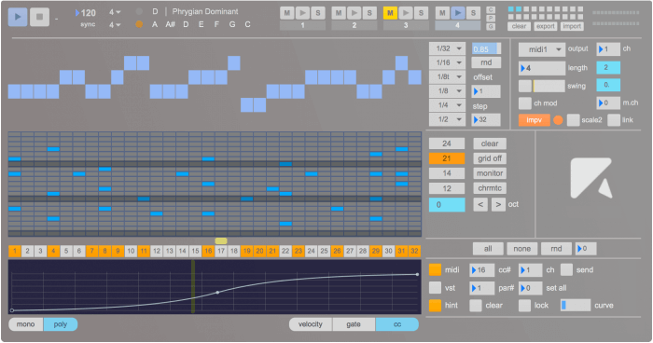Click the chrmtc button
Image resolution: width=653 pixels, height=343 pixels.
(x=490, y=188)
